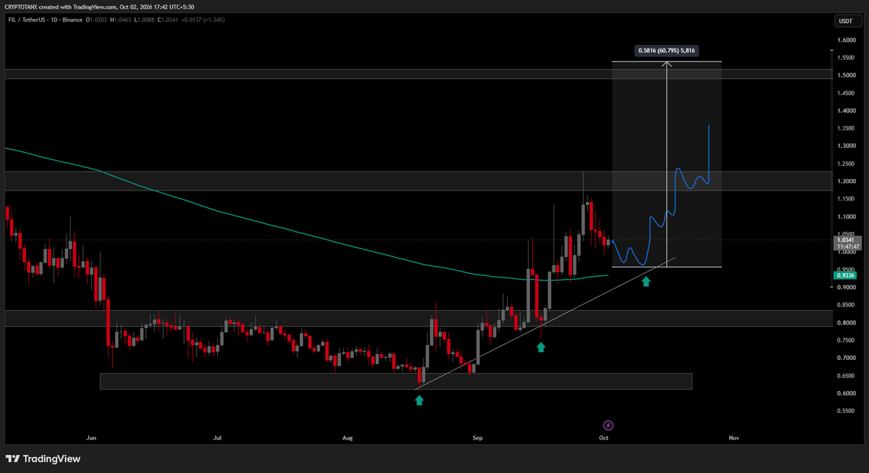This screenshot has height=473, width=869.
Task: Click the CRYPTOTANX created with TradingView.com header
Action: coord(98,8)
